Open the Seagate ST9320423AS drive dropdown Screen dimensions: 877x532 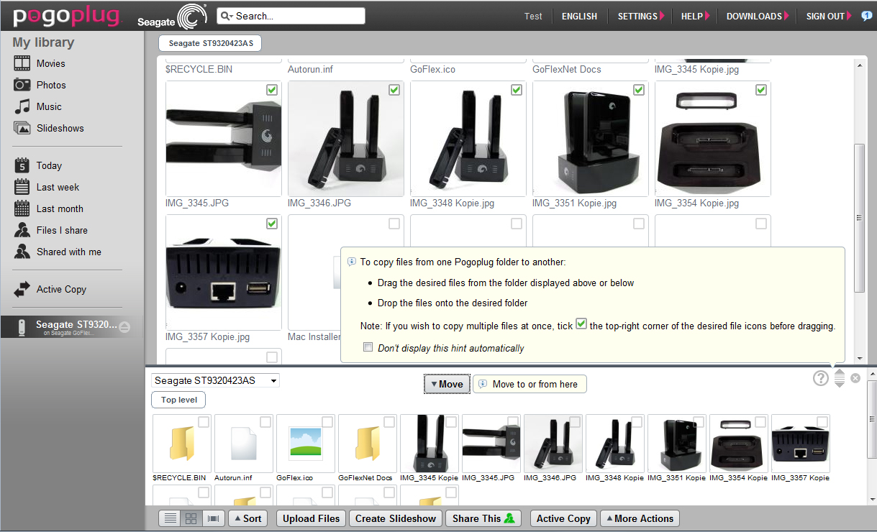[x=215, y=380]
